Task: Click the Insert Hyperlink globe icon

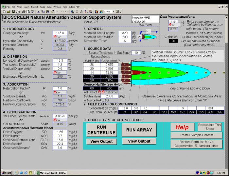Action: (72, 12)
